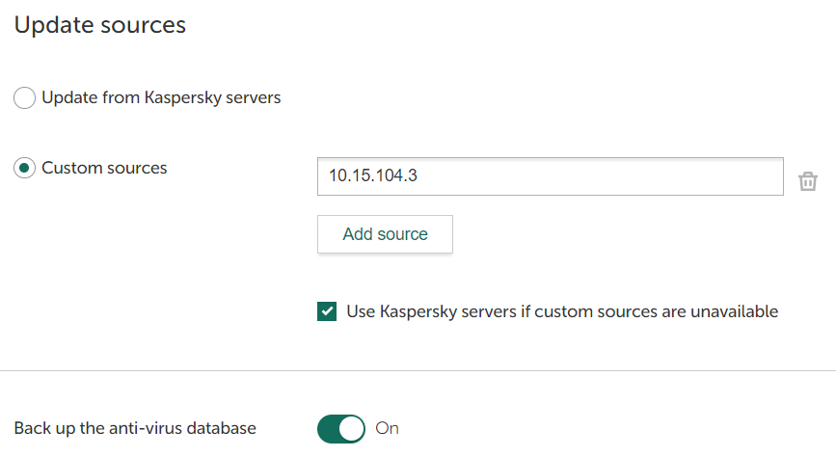Click the empty circle next to Kaspersky servers option
The width and height of the screenshot is (836, 457).
(x=25, y=98)
